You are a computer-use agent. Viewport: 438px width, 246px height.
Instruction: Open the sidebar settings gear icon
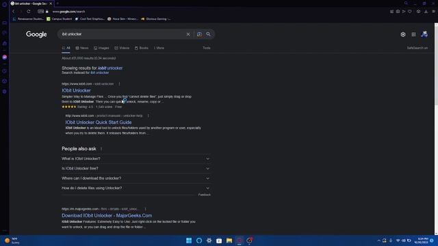[5, 92]
